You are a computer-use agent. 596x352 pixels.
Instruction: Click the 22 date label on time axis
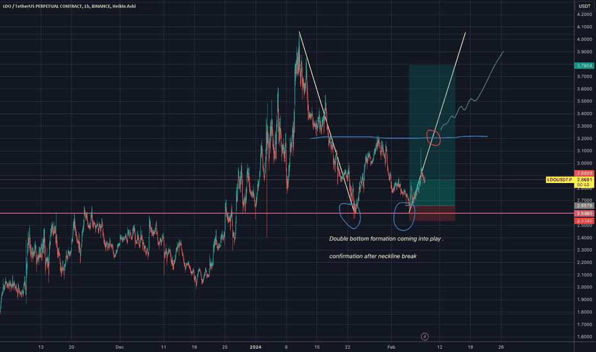tap(347, 347)
